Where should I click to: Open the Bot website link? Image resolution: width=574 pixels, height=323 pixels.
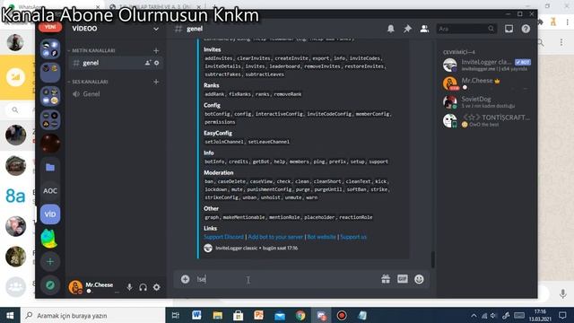321,237
